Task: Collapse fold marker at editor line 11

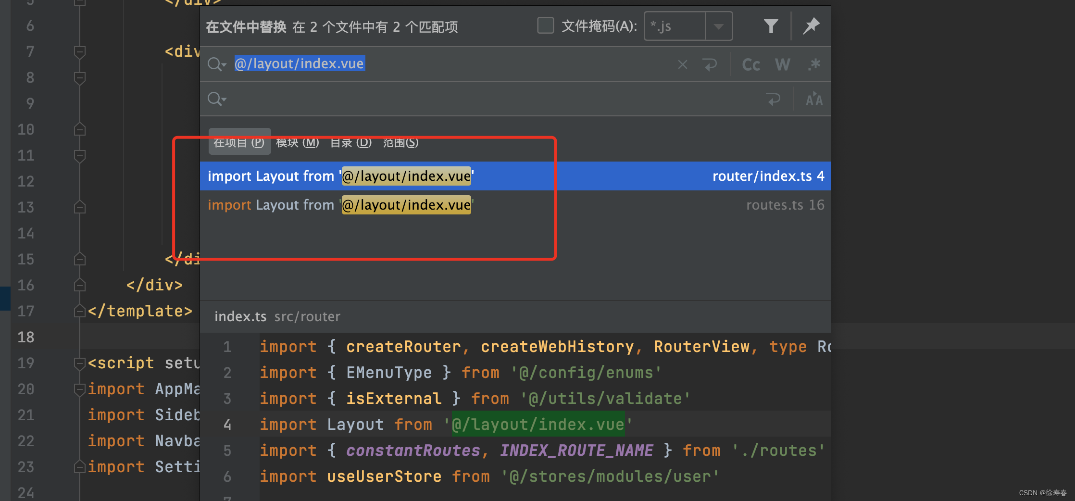Action: click(80, 155)
